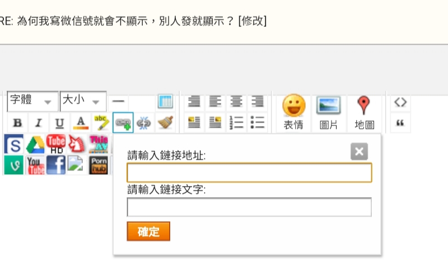Open the 表情 emoticon picker

coord(293,113)
